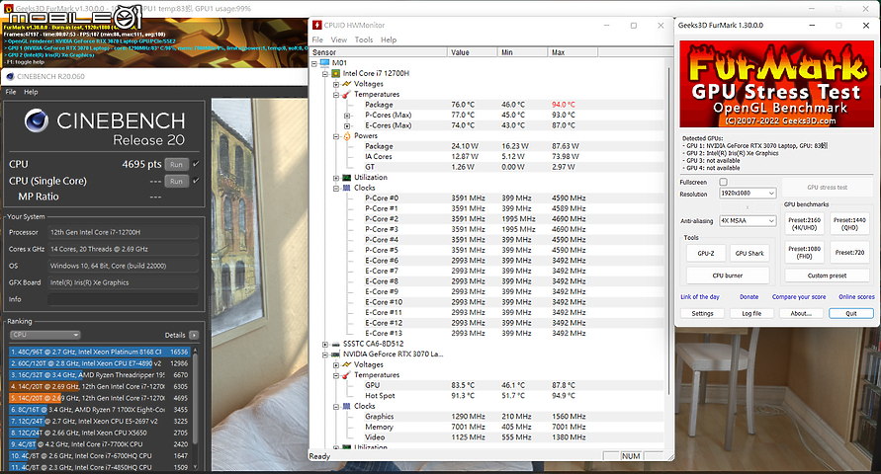
Task: Click the CPU Utilization icon
Action: point(347,178)
